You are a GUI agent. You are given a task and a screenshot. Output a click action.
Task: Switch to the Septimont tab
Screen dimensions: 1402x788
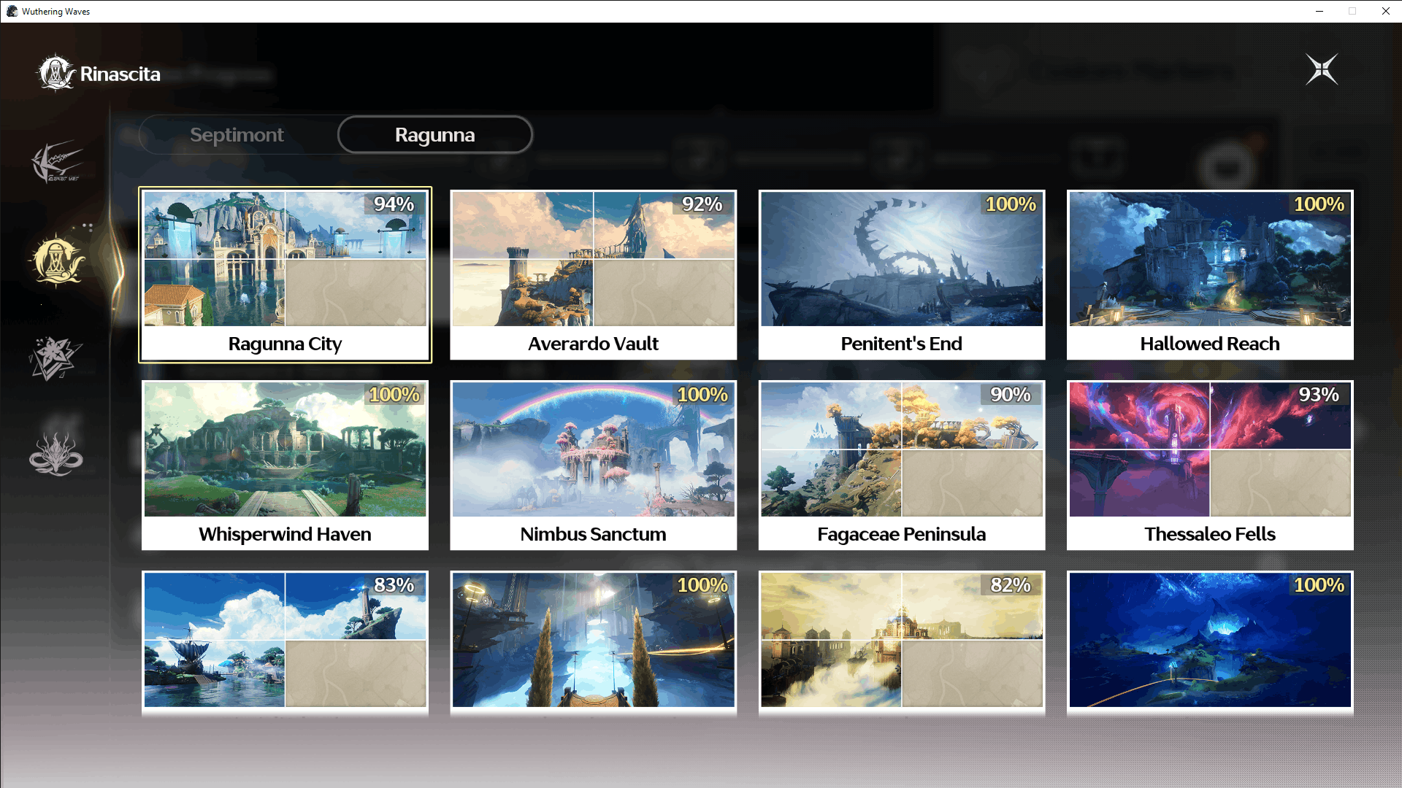pos(237,135)
